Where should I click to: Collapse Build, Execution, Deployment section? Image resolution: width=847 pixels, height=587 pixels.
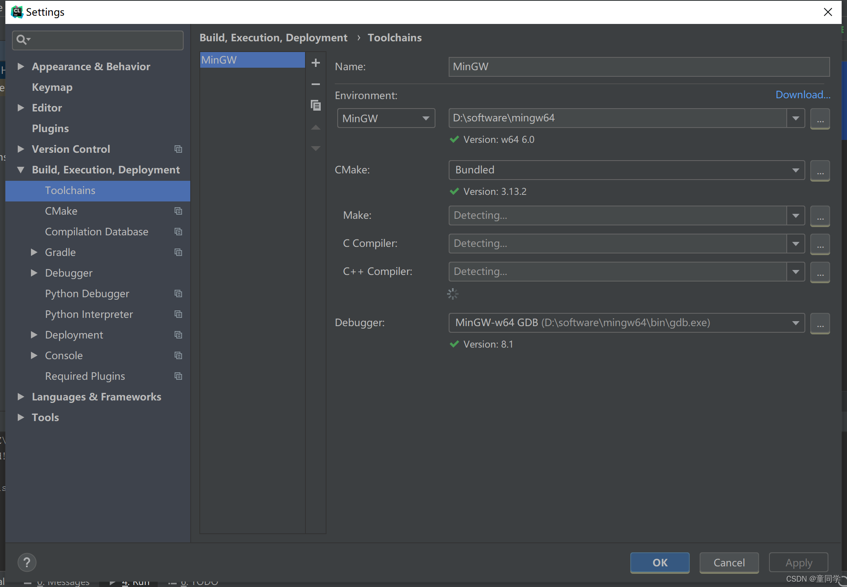21,170
